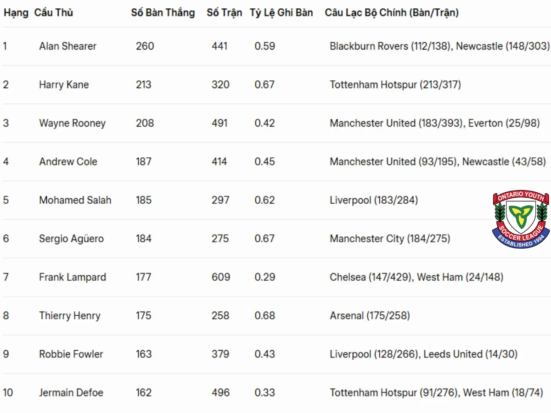Select the Tỷ Lệ Ghi Bàn header
The image size is (551, 413).
pyautogui.click(x=281, y=13)
